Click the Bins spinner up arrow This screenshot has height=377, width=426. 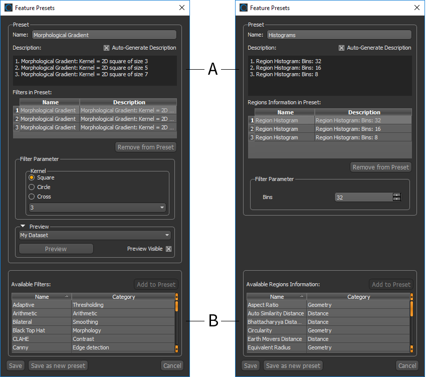point(397,195)
